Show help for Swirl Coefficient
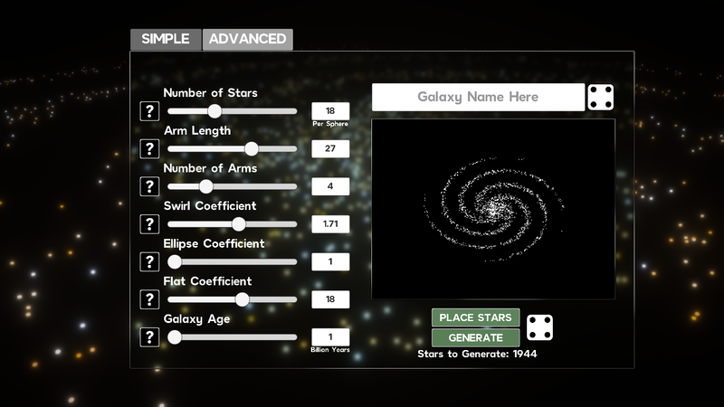 150,224
